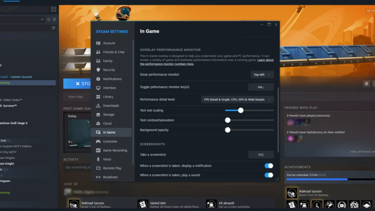Click the Update Queued game entry
The height and width of the screenshot is (211, 375).
16,77
